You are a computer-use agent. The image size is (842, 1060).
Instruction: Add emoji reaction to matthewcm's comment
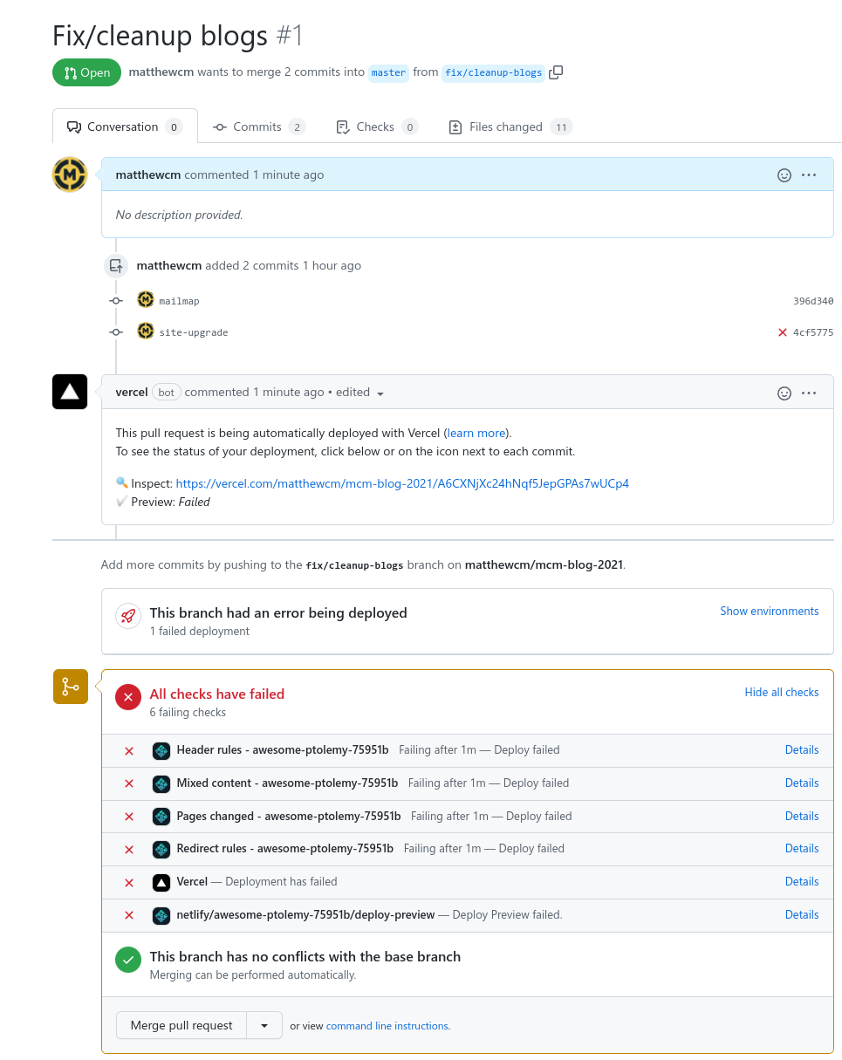[784, 175]
